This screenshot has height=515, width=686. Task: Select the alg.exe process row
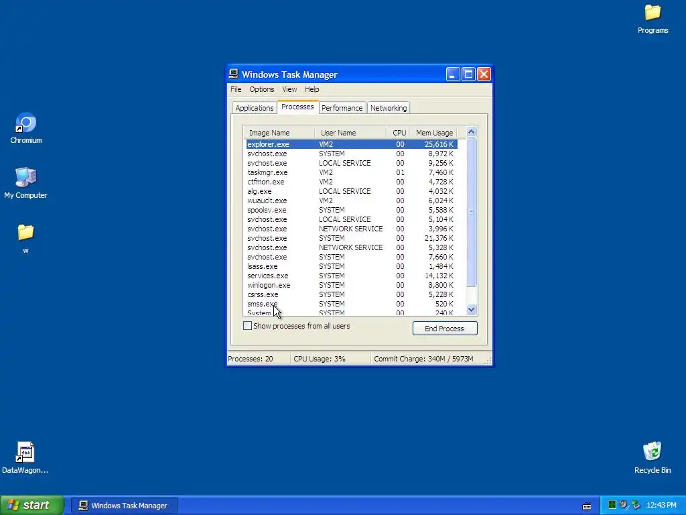pyautogui.click(x=351, y=191)
